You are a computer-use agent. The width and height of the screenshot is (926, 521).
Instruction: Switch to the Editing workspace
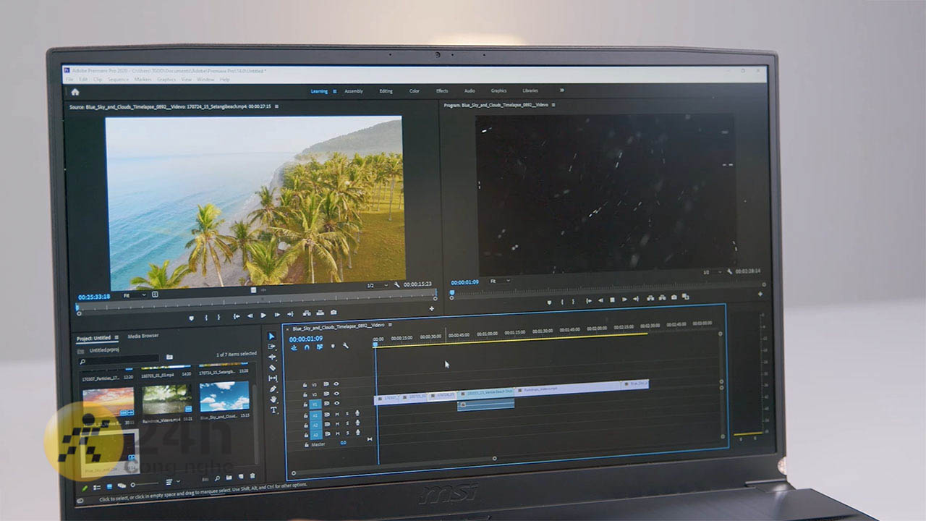click(x=386, y=91)
